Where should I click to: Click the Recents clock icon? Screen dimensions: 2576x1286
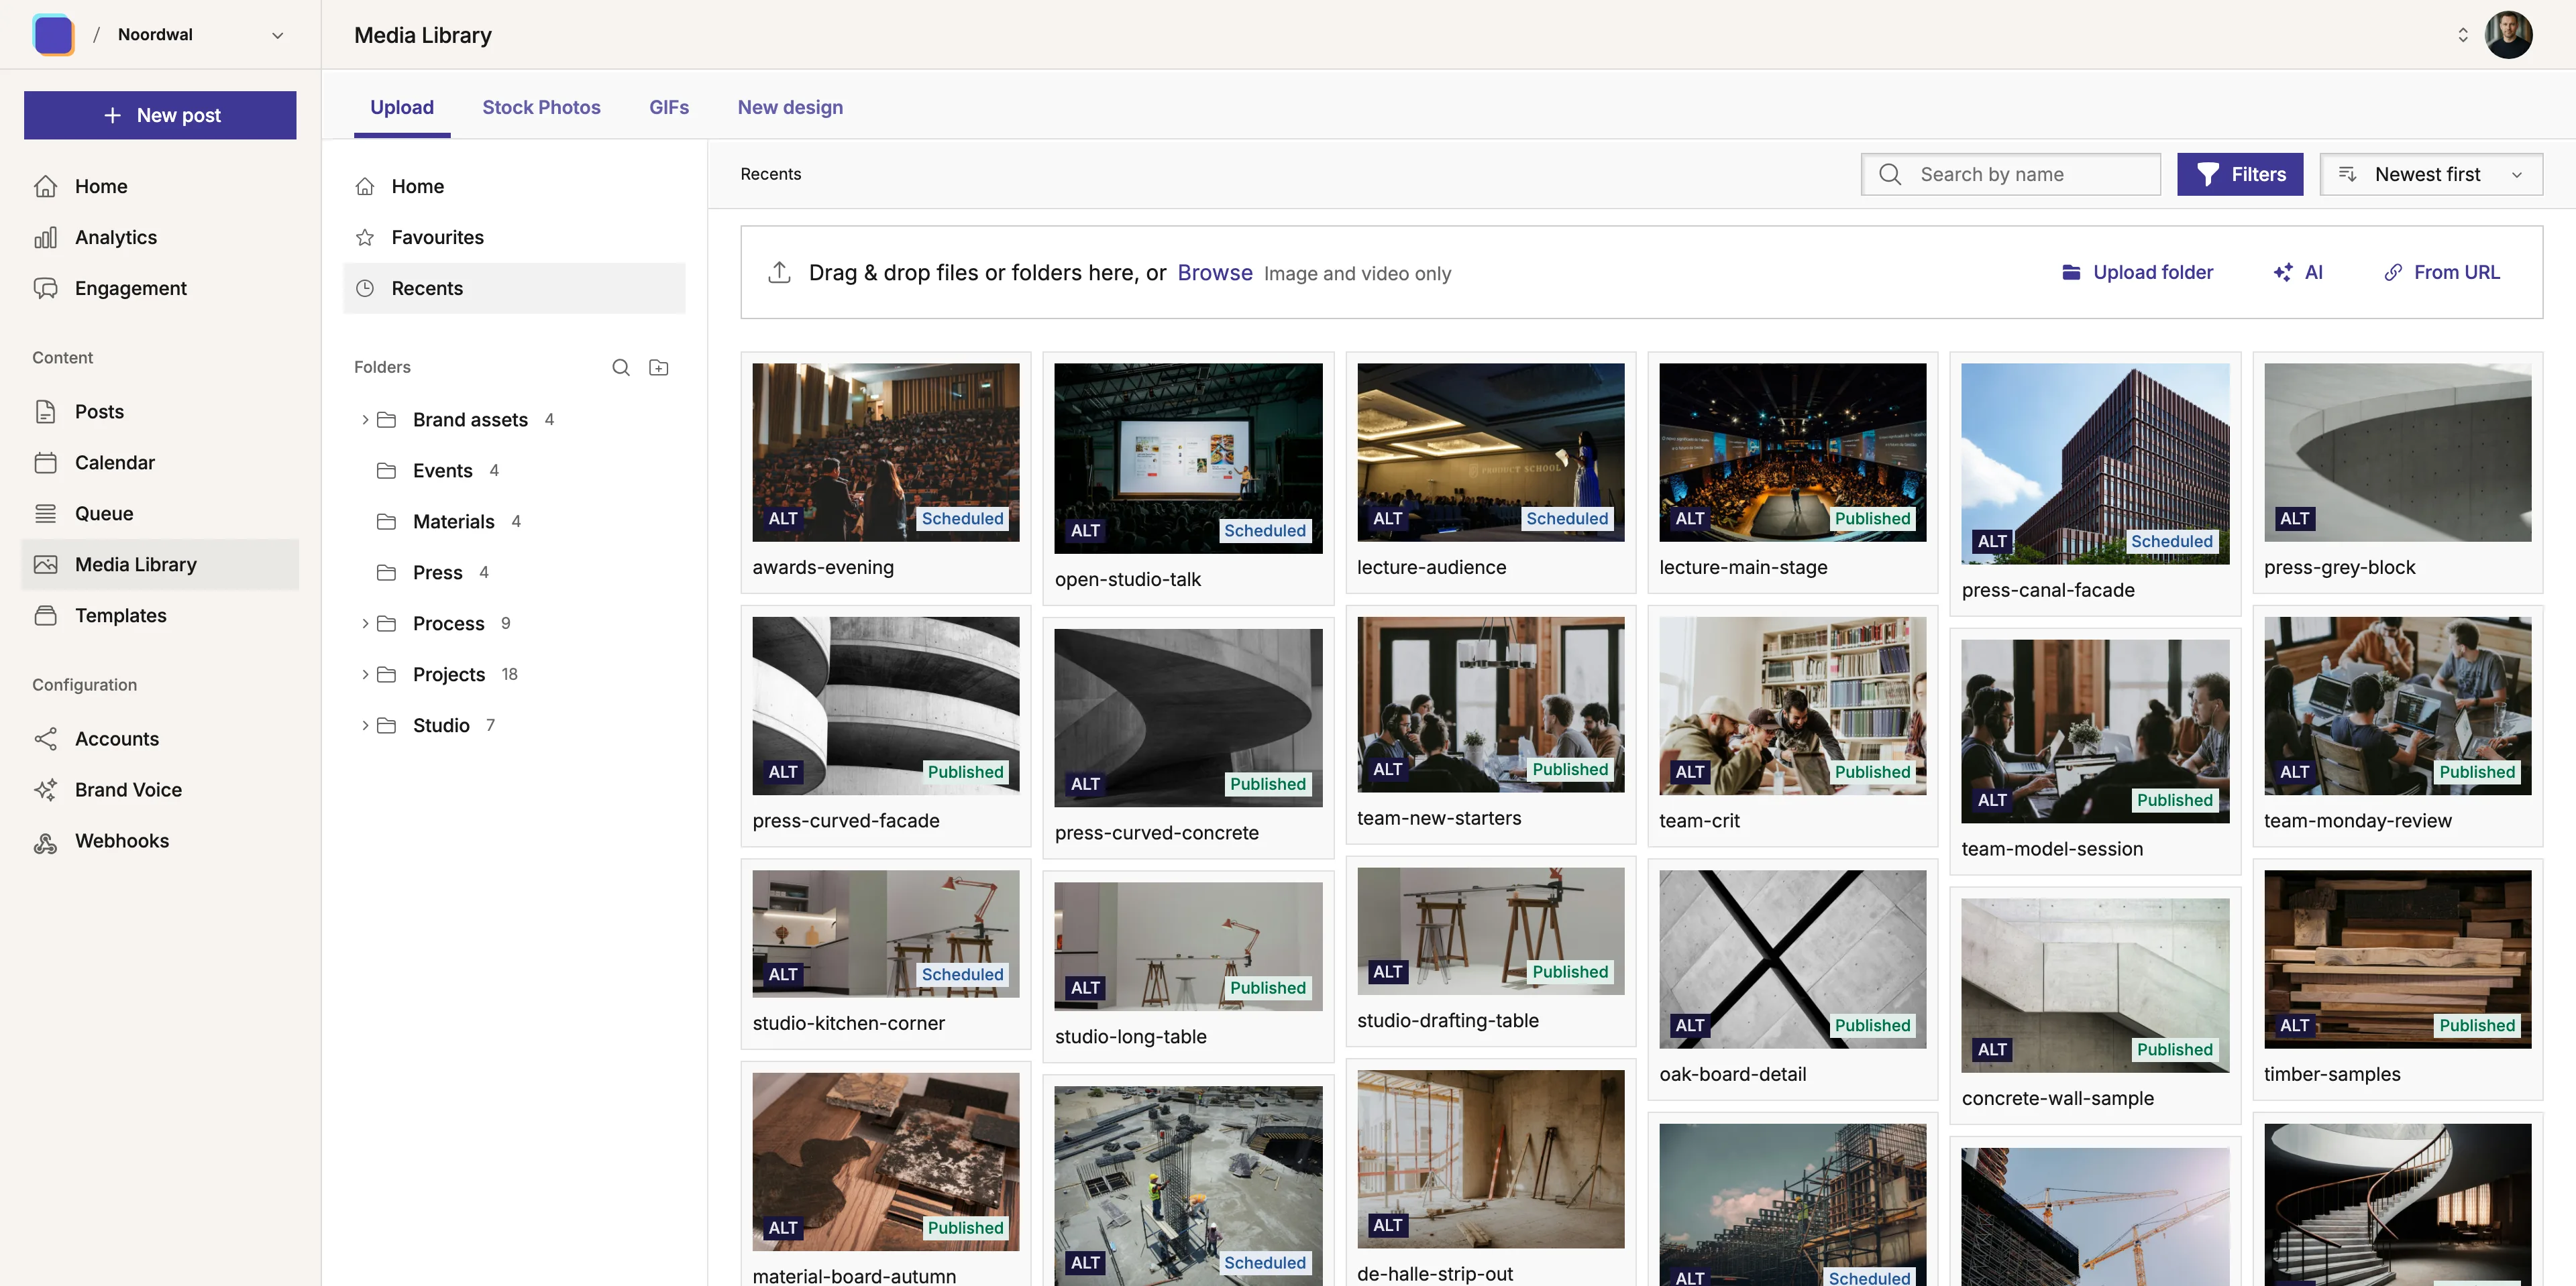[x=365, y=288]
